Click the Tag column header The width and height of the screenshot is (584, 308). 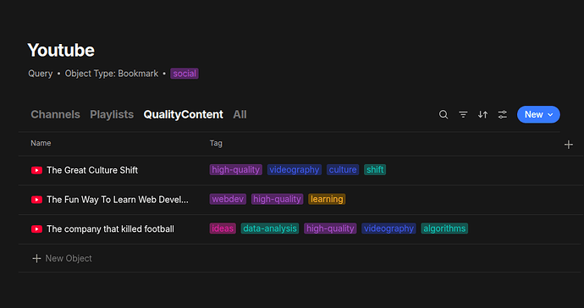(x=216, y=143)
